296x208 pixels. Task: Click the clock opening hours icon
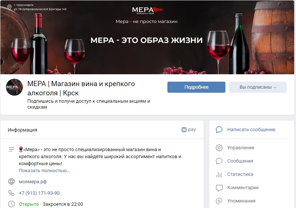[11, 204]
